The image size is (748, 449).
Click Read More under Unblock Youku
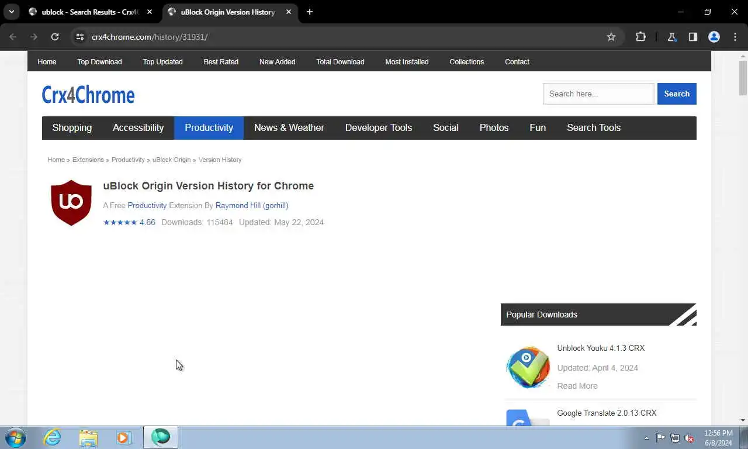point(577,386)
